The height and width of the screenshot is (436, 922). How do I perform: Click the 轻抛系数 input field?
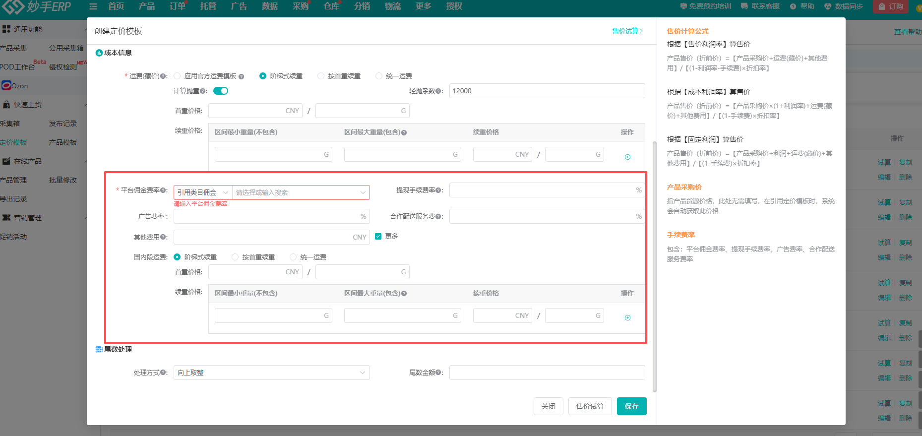point(547,91)
